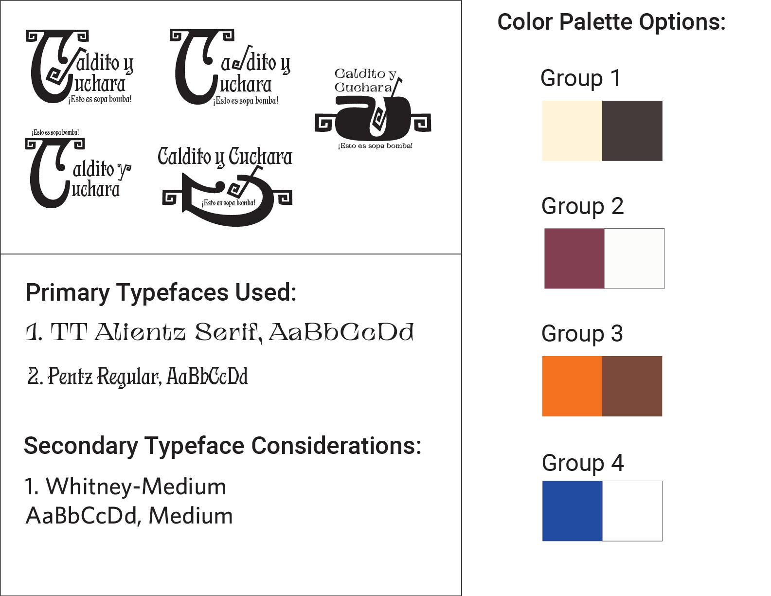
Task: Choose the orange swatch in Group 3
Action: pyautogui.click(x=572, y=386)
